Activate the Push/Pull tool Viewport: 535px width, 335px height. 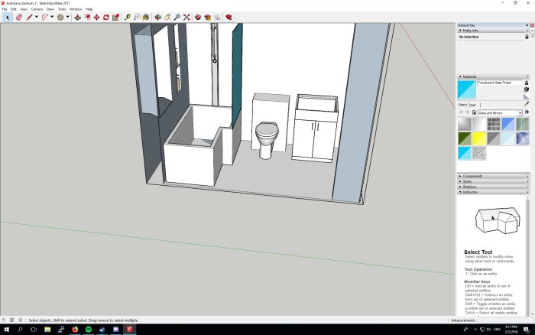[x=78, y=17]
